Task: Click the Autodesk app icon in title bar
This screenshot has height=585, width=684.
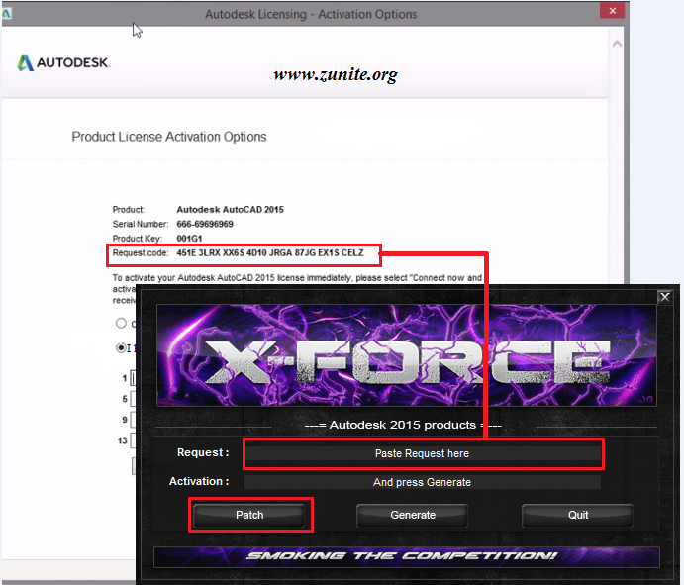Action: [6, 14]
